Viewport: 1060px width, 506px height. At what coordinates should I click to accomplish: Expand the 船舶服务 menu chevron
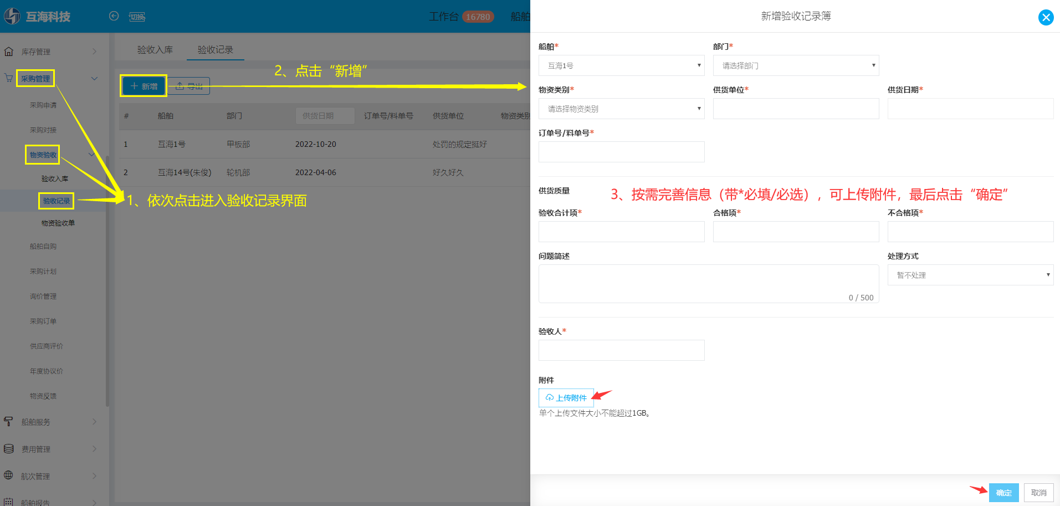click(x=94, y=422)
